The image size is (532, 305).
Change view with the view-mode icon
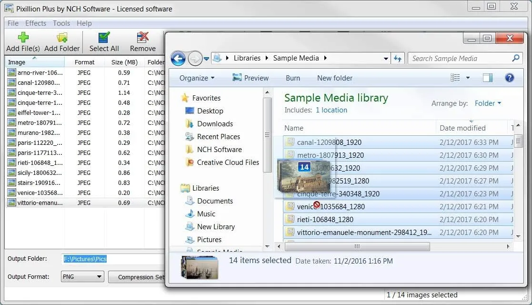pyautogui.click(x=455, y=78)
